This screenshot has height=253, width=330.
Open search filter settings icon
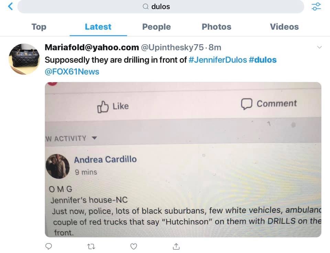pyautogui.click(x=316, y=7)
